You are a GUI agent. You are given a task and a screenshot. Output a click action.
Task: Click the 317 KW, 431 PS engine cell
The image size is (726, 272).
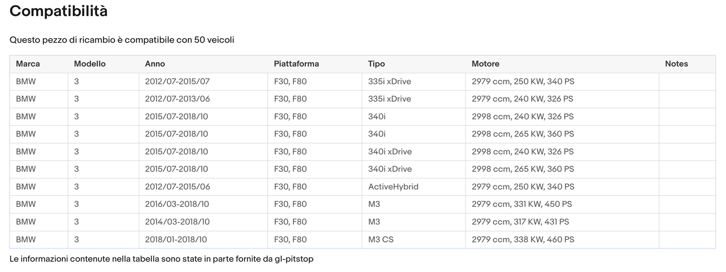pyautogui.click(x=520, y=222)
